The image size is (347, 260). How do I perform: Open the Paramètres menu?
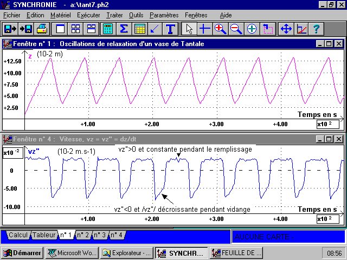(x=164, y=15)
